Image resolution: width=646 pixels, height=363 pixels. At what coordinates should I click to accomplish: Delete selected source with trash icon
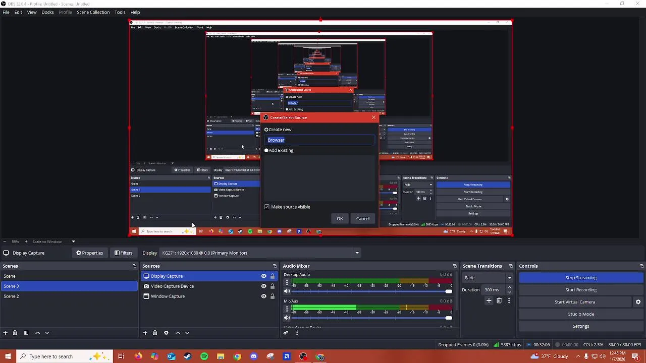(x=155, y=333)
